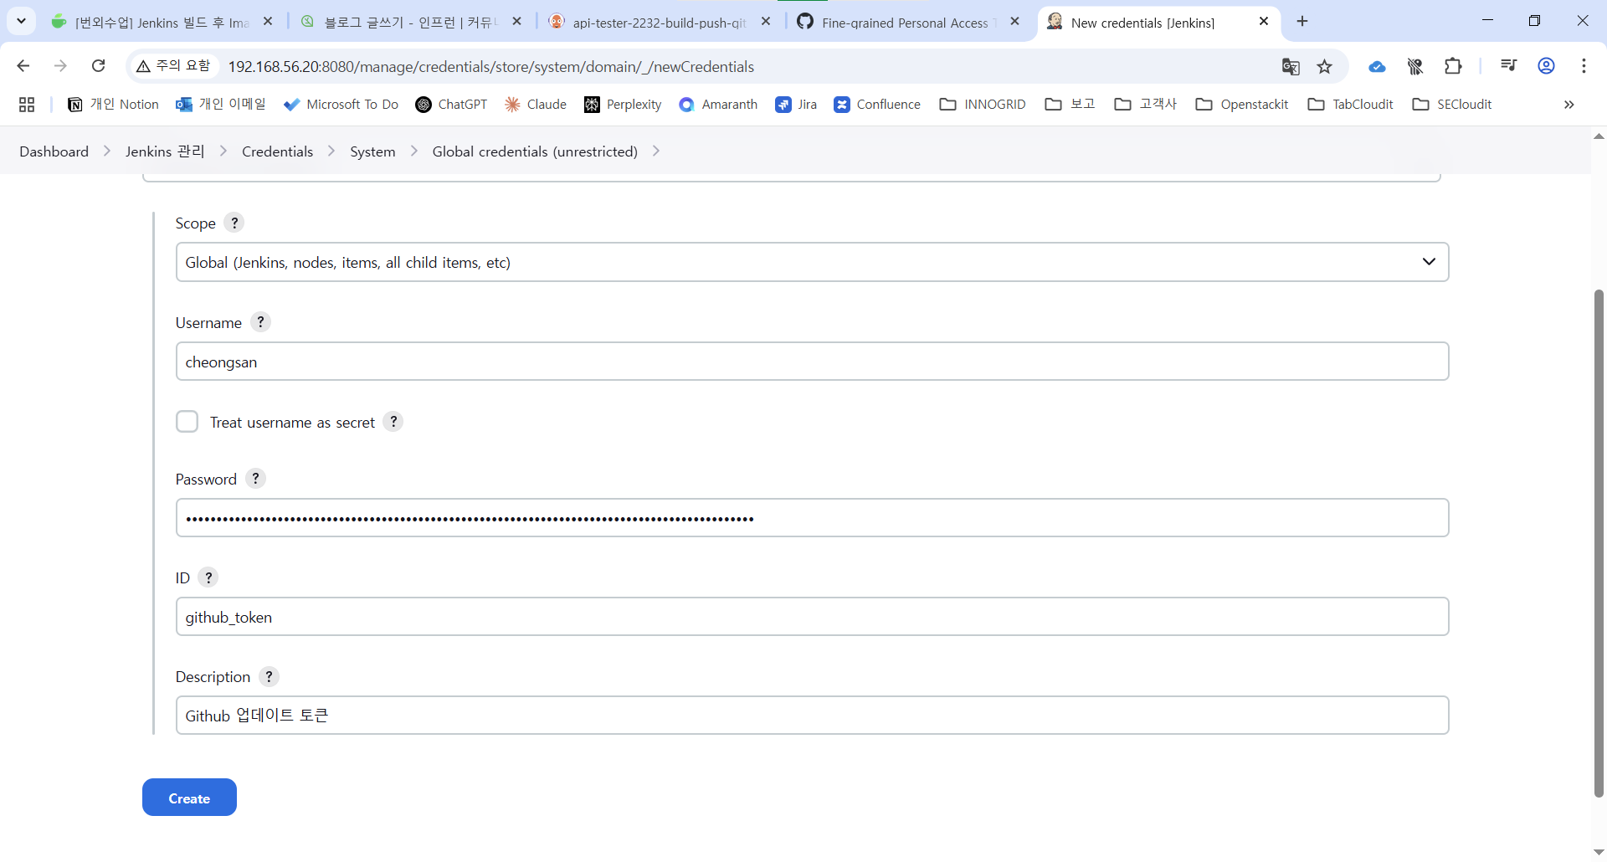The width and height of the screenshot is (1607, 862).
Task: Click the Username input field
Action: pyautogui.click(x=812, y=362)
